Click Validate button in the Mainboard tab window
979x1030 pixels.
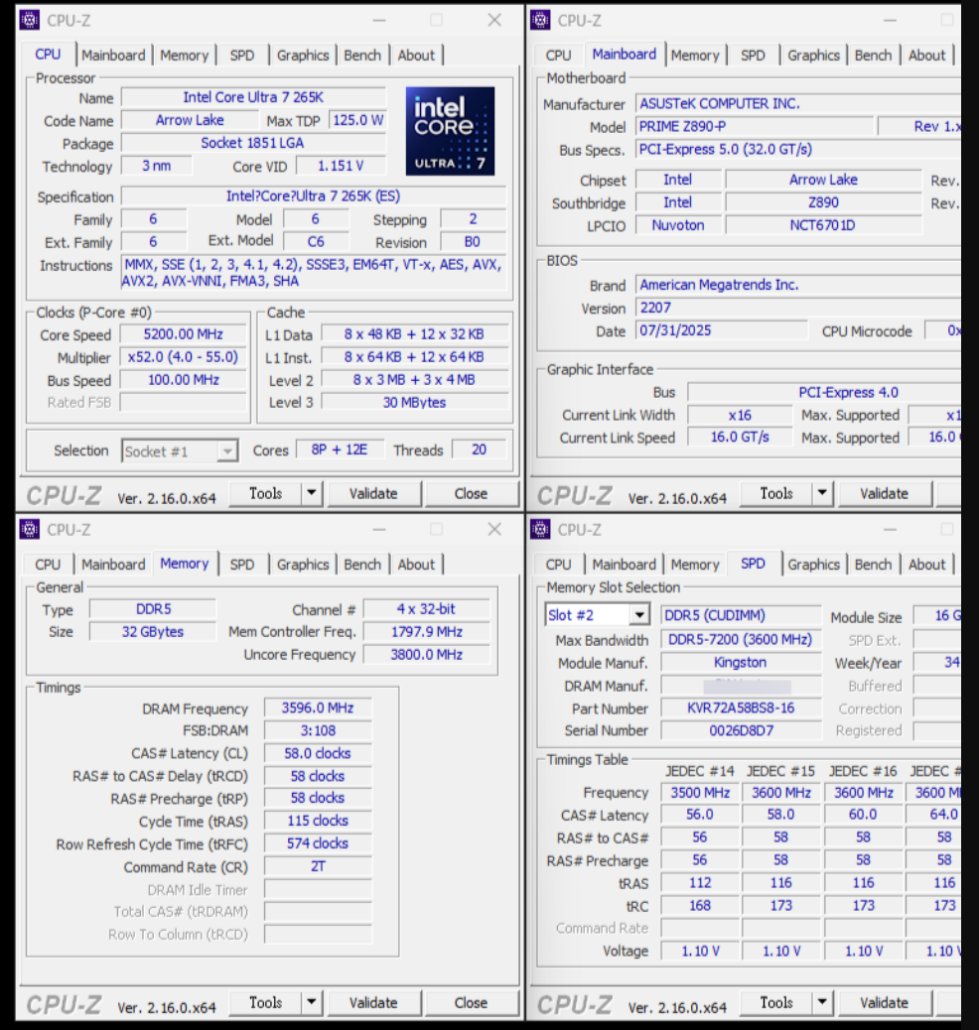[x=885, y=493]
